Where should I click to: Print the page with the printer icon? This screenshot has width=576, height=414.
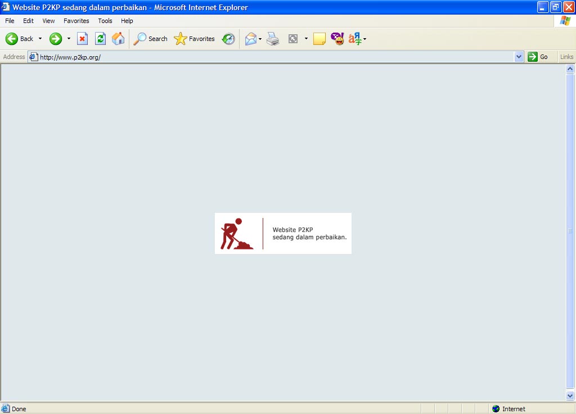[x=273, y=39]
